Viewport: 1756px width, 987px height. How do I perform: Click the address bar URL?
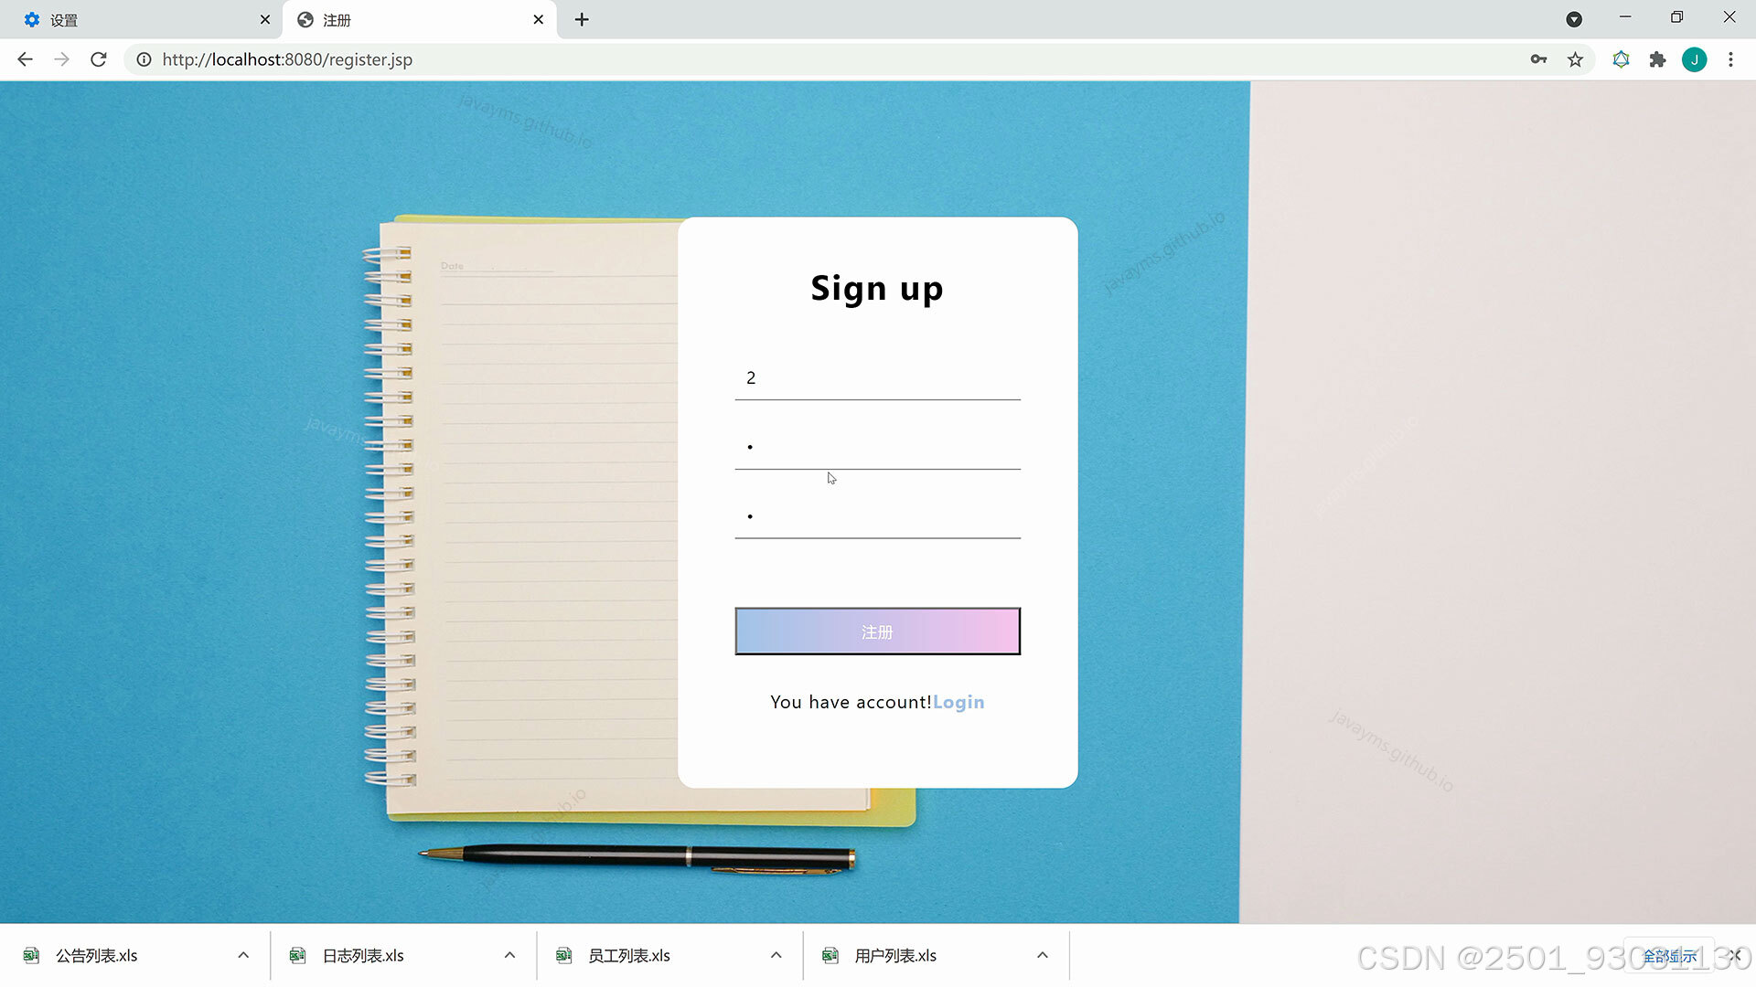point(287,59)
